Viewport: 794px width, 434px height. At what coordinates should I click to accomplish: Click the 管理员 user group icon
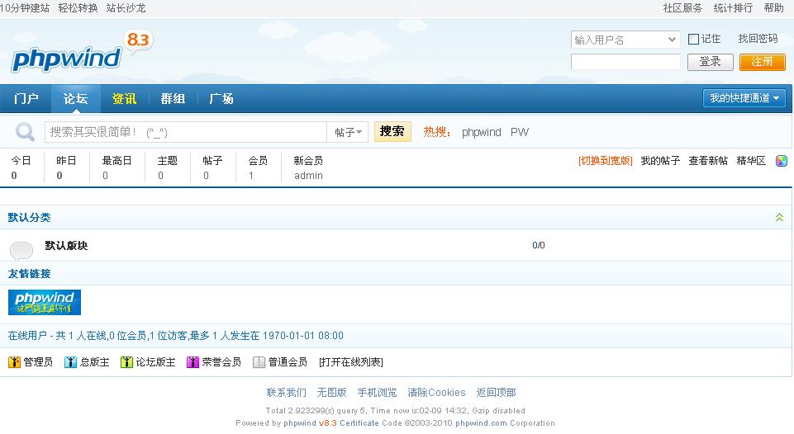tap(14, 362)
